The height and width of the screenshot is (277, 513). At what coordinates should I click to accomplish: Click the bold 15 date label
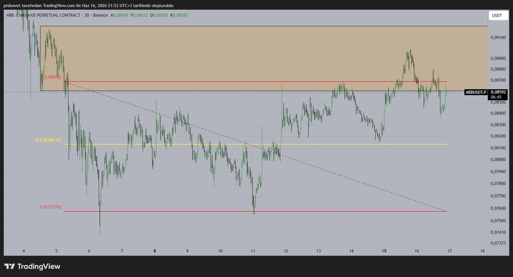(384, 251)
